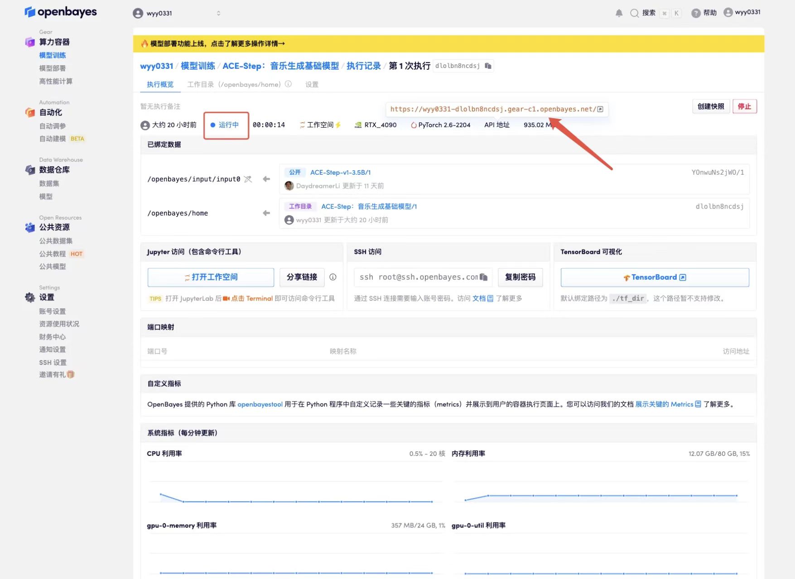795x579 pixels.
Task: Copy the execution ID dlolbn8ncdsj
Action: tap(488, 66)
